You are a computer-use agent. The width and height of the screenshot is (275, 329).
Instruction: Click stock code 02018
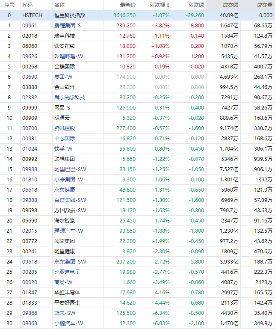pyautogui.click(x=30, y=36)
